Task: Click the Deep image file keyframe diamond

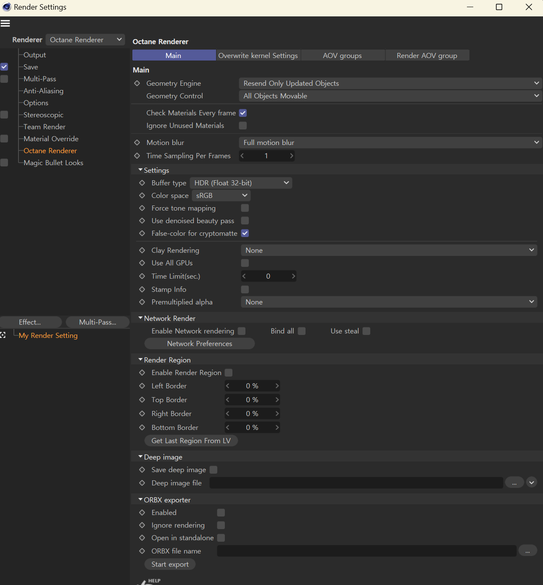Action: pyautogui.click(x=142, y=483)
